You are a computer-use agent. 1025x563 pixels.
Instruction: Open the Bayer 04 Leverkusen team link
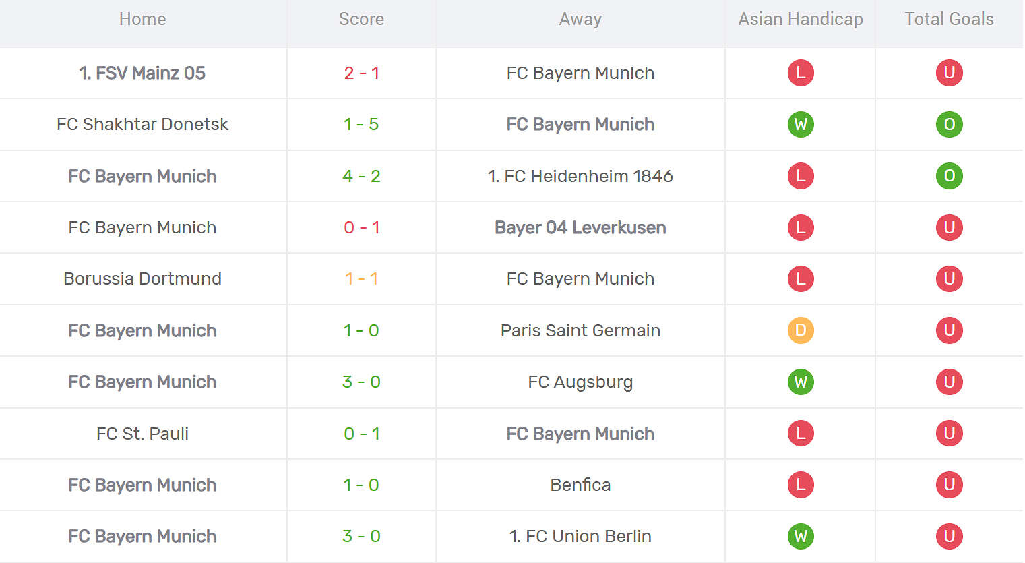click(580, 227)
